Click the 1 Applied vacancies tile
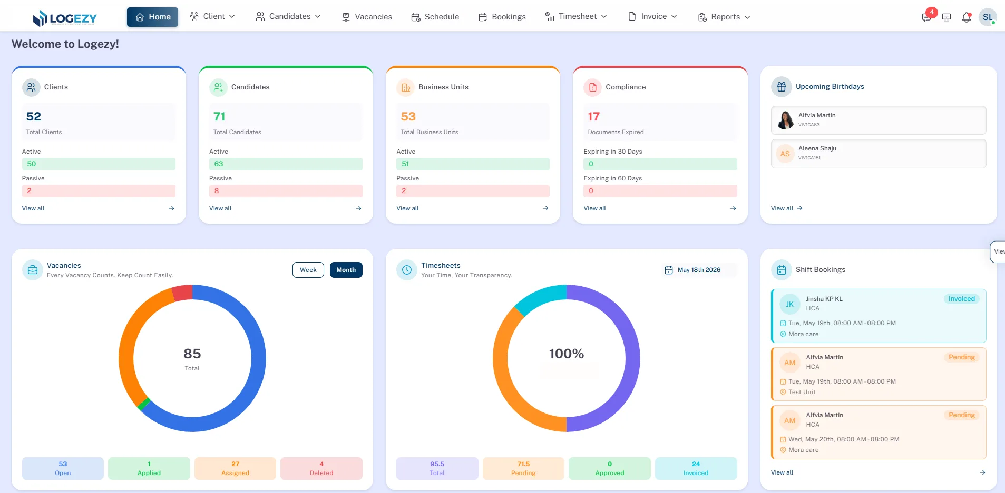This screenshot has height=493, width=1005. pos(149,468)
